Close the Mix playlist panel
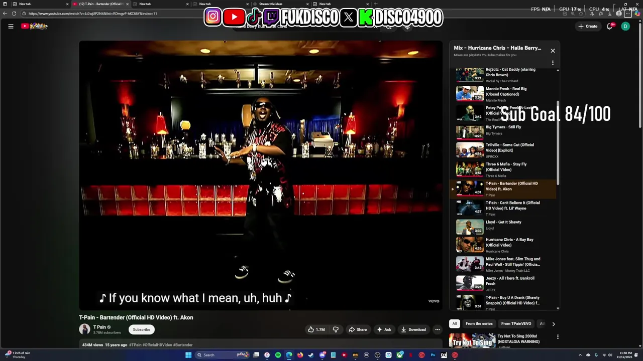The width and height of the screenshot is (643, 361). pyautogui.click(x=553, y=51)
